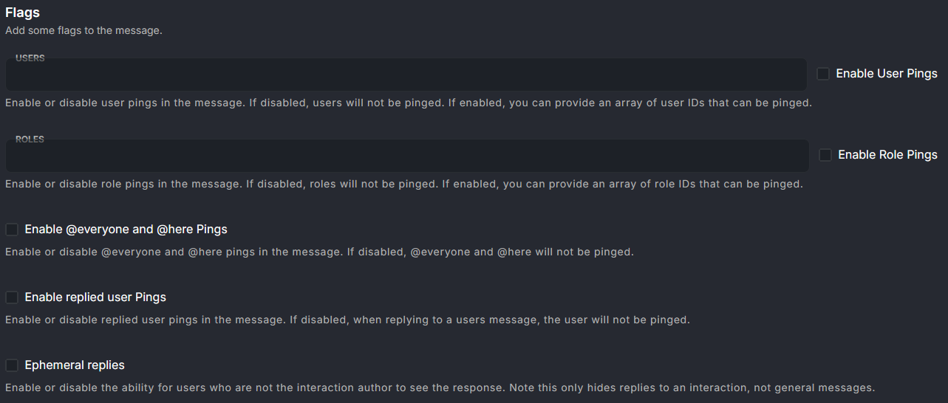
Task: Click the "Enable User Pings" label text
Action: pos(886,74)
